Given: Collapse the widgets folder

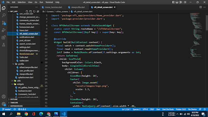Looking at the screenshot, I should click(x=12, y=84).
